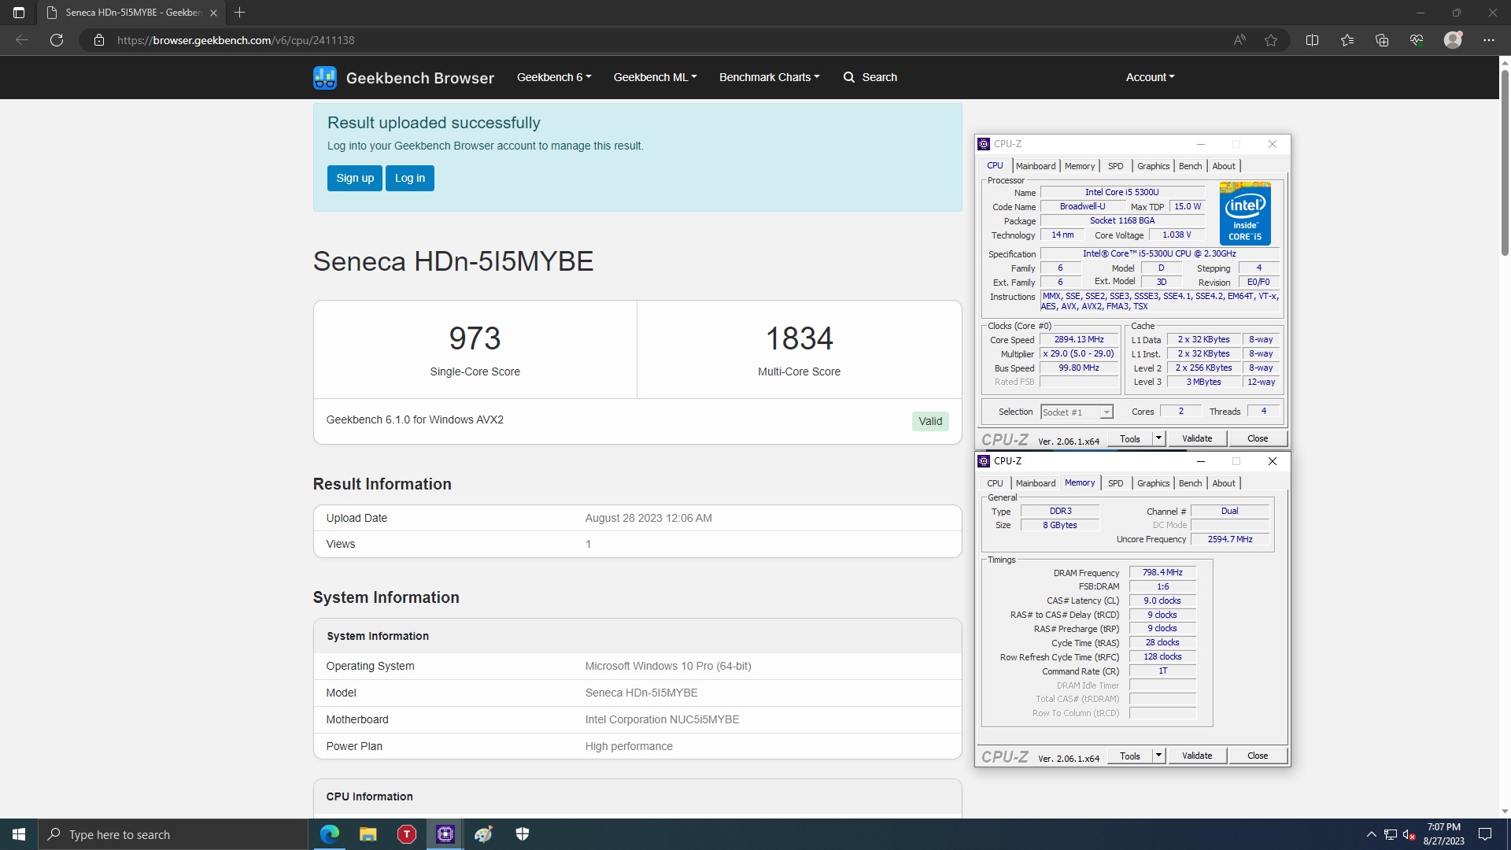Click Tools button in upper CPU-Z window
The width and height of the screenshot is (1511, 850).
(1130, 438)
